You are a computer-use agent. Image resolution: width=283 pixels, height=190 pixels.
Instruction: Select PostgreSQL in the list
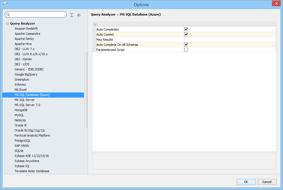coord(22,141)
